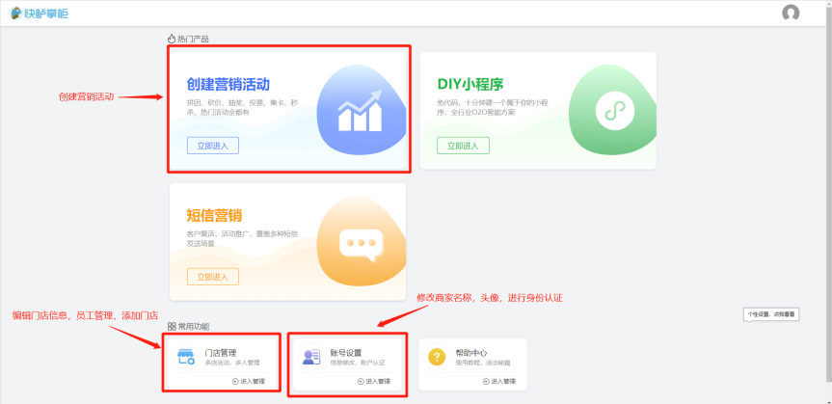Select the DIY小程序 card title

(470, 85)
